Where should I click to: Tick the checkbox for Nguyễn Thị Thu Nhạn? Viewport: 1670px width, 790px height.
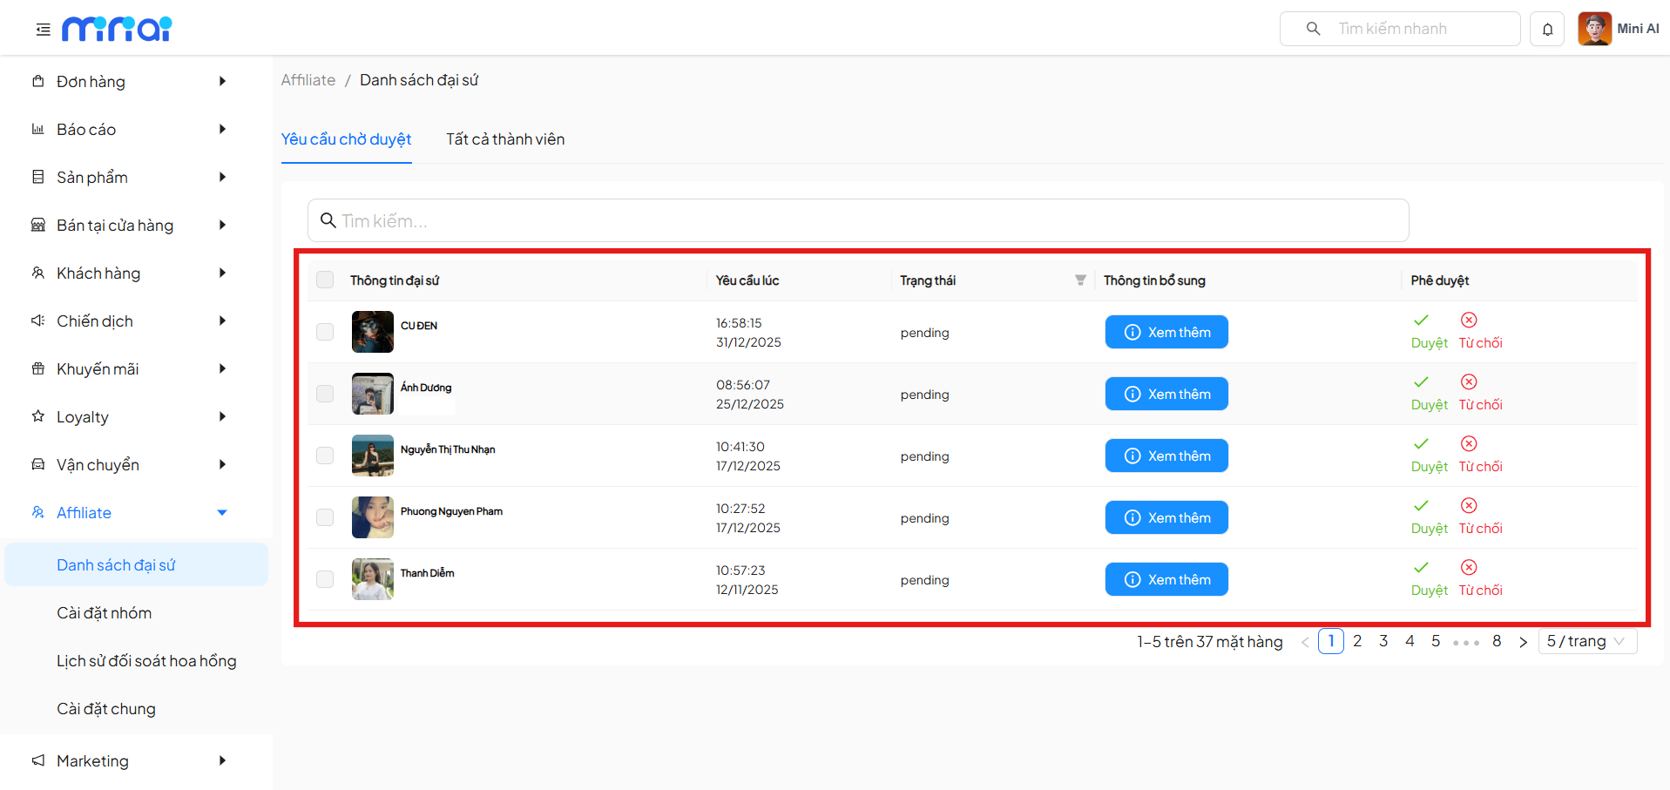325,456
